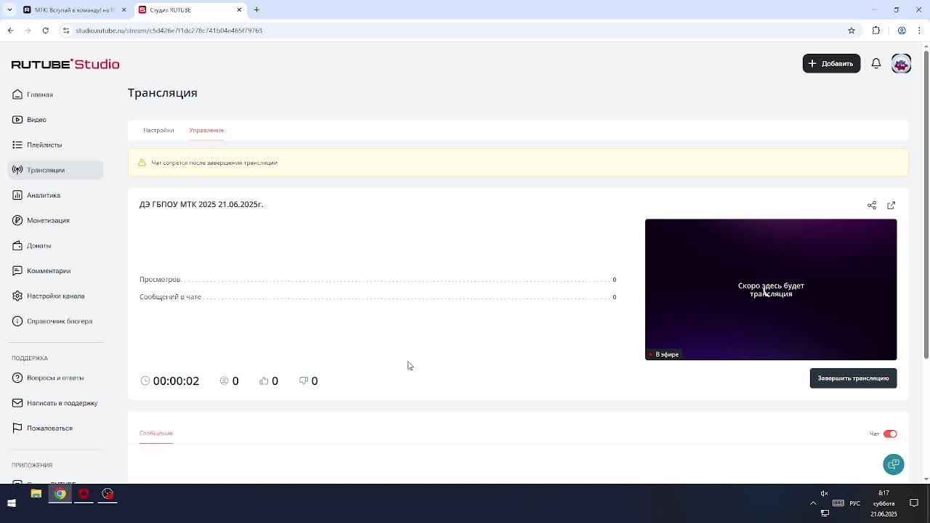
Task: Open the channel profile avatar
Action: 901,64
